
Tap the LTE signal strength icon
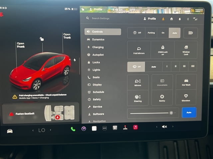195,19
